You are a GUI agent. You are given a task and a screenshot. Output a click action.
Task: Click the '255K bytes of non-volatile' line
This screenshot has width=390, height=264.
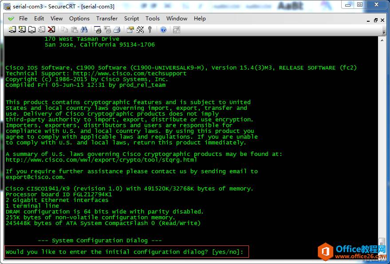pyautogui.click(x=91, y=217)
